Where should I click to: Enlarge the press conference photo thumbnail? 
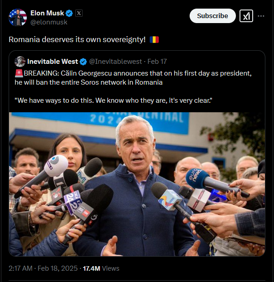[x=137, y=184]
